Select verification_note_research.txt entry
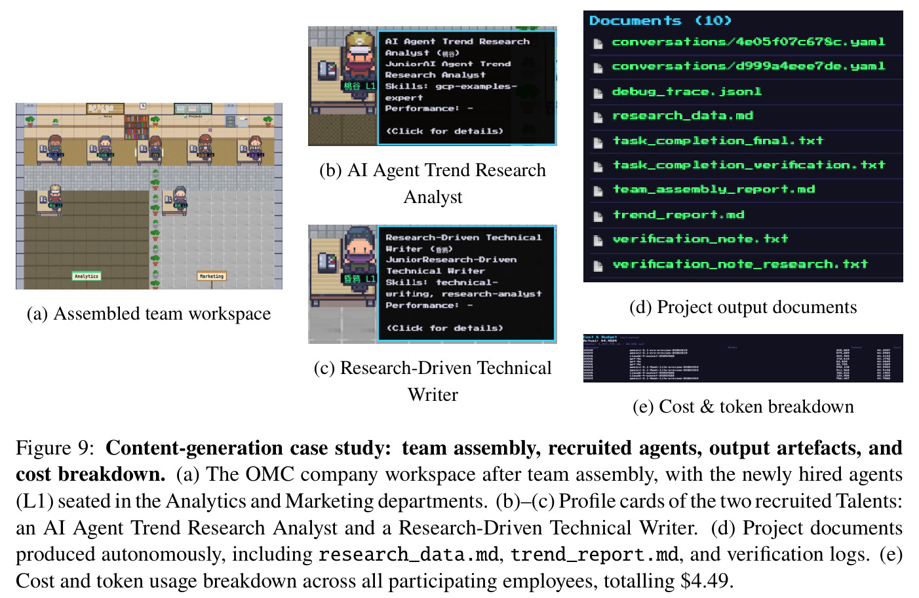The width and height of the screenshot is (919, 598). point(739,264)
